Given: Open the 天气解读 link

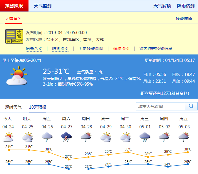Looking at the screenshot, I should [162, 6].
